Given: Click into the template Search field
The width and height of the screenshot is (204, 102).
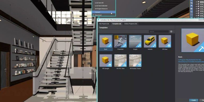Looking at the screenshot, I should click(159, 32).
